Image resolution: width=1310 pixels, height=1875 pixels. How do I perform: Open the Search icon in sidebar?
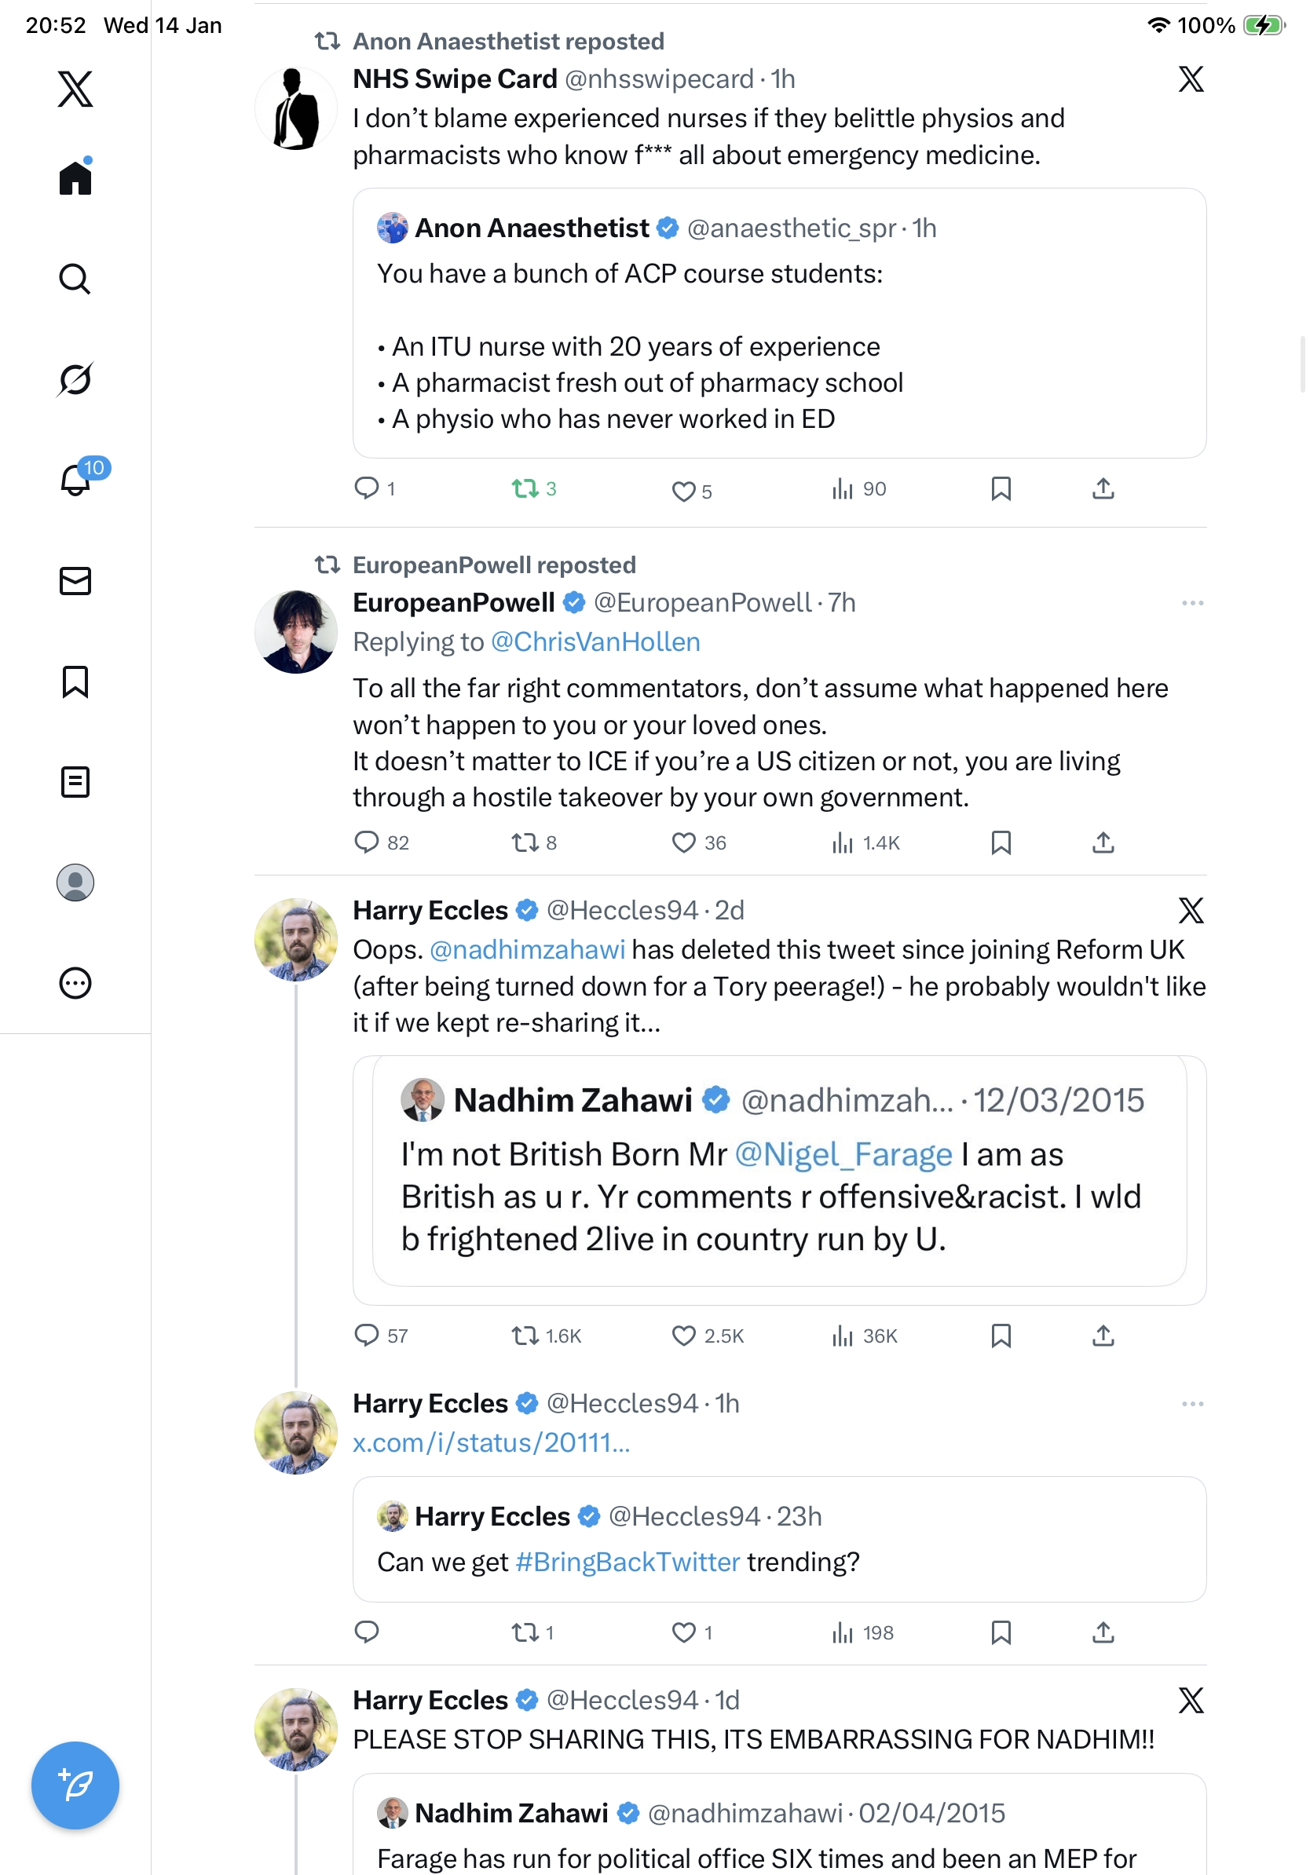pyautogui.click(x=75, y=279)
